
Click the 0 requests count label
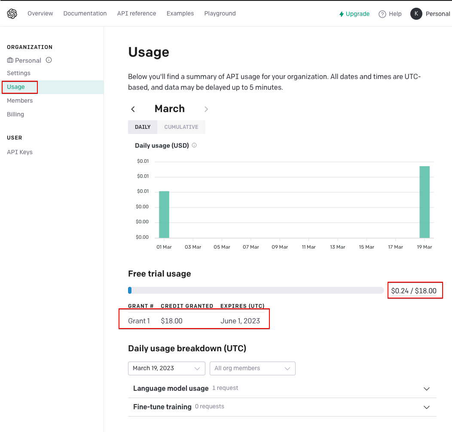tap(210, 406)
